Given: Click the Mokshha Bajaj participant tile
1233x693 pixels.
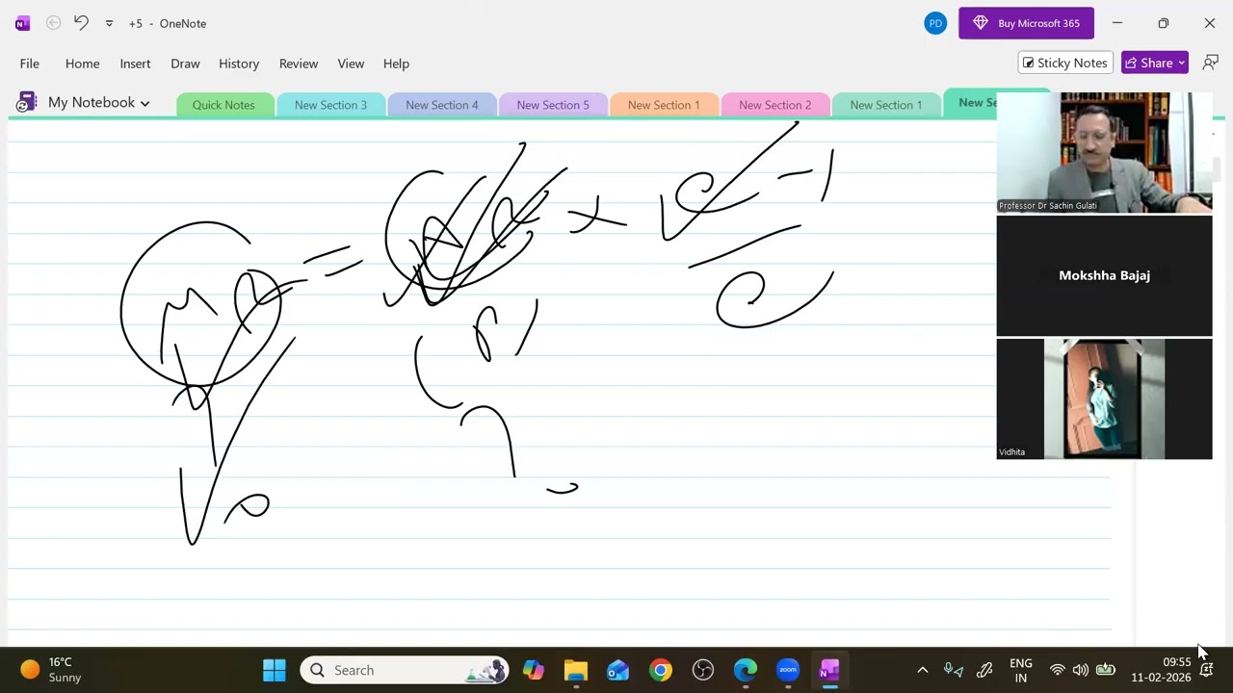Looking at the screenshot, I should click(1104, 275).
